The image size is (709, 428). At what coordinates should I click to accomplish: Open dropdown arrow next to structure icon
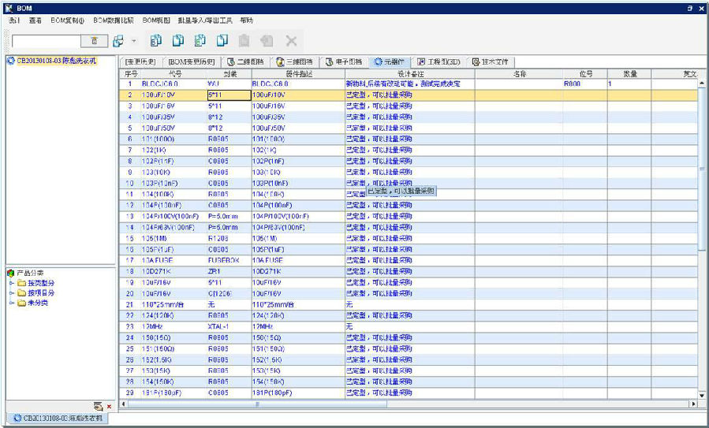click(133, 41)
